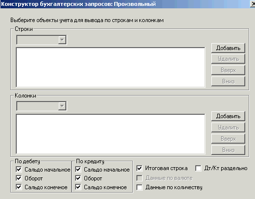
Task: Click Вниз button in Строки group
Action: pyautogui.click(x=228, y=81)
